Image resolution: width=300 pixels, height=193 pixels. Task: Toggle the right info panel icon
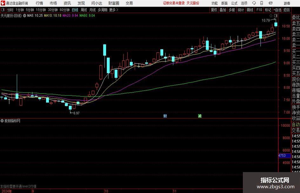pos(276,16)
